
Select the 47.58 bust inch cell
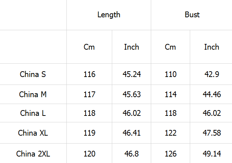(212, 133)
